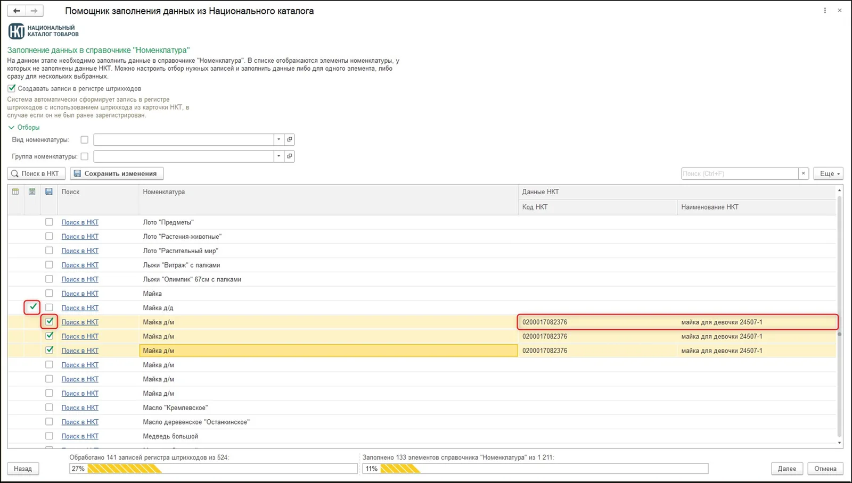Image resolution: width=852 pixels, height=483 pixels.
Task: Open Поиск в НКТ link for Лыжи "Витраж" row
Action: 80,265
